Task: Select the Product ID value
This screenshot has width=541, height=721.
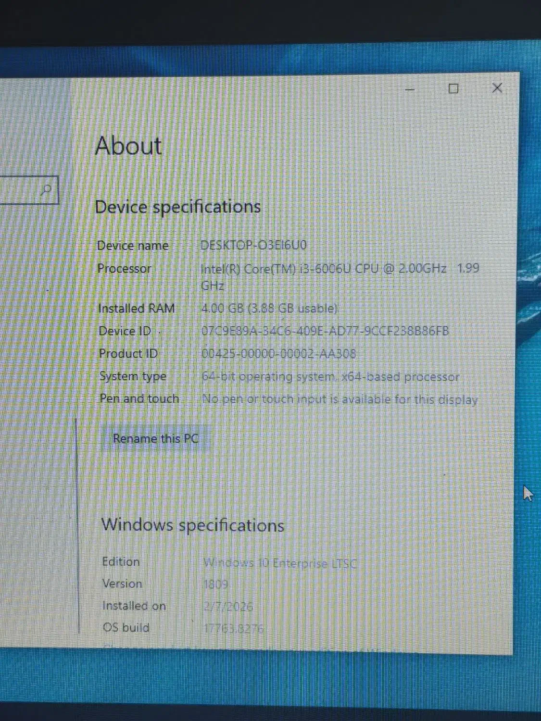Action: (279, 353)
